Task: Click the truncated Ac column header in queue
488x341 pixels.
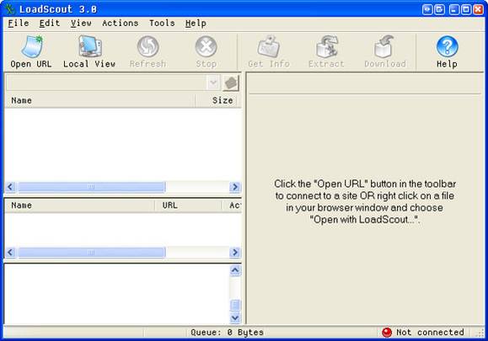Action: [x=232, y=205]
